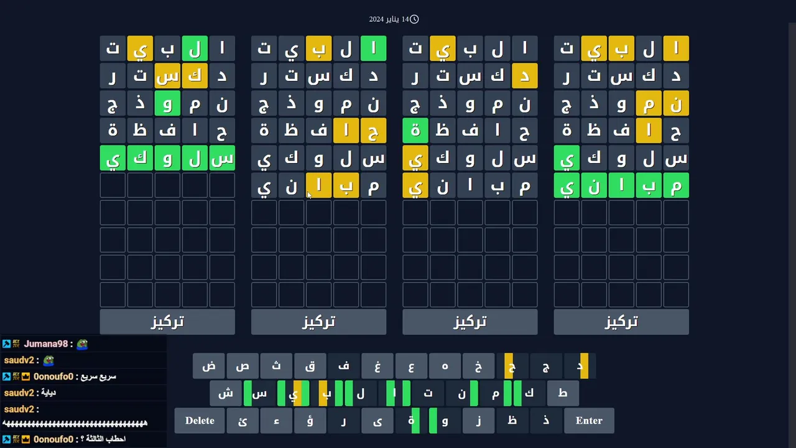Tap the س key on the keyboard
This screenshot has height=448, width=796.
pyautogui.click(x=259, y=393)
